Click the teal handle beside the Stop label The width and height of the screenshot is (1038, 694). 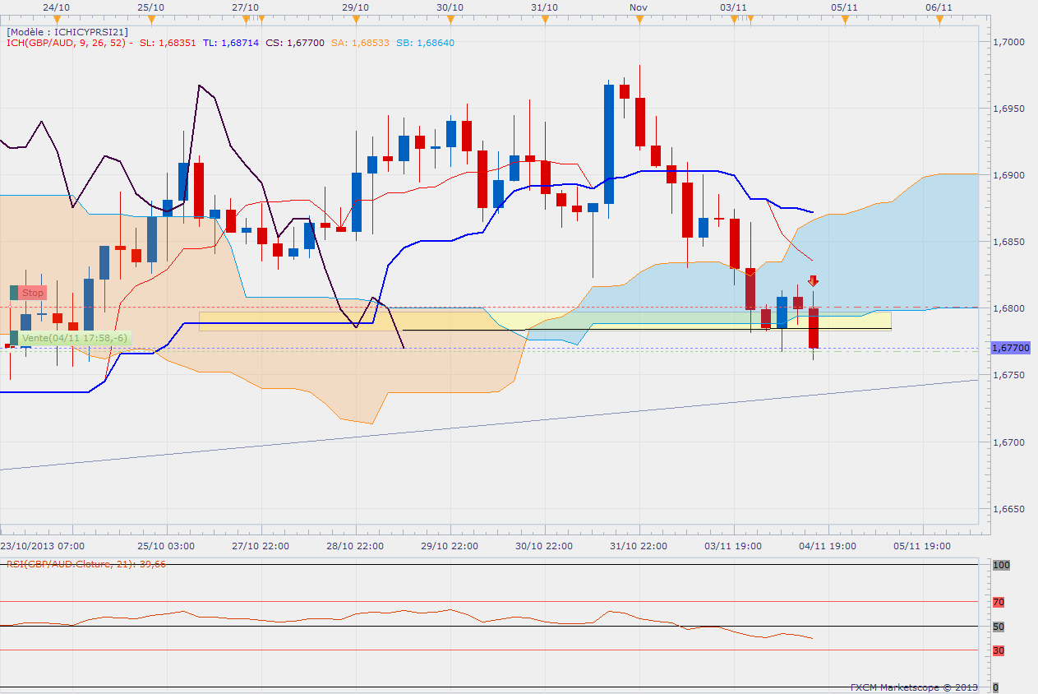point(14,293)
